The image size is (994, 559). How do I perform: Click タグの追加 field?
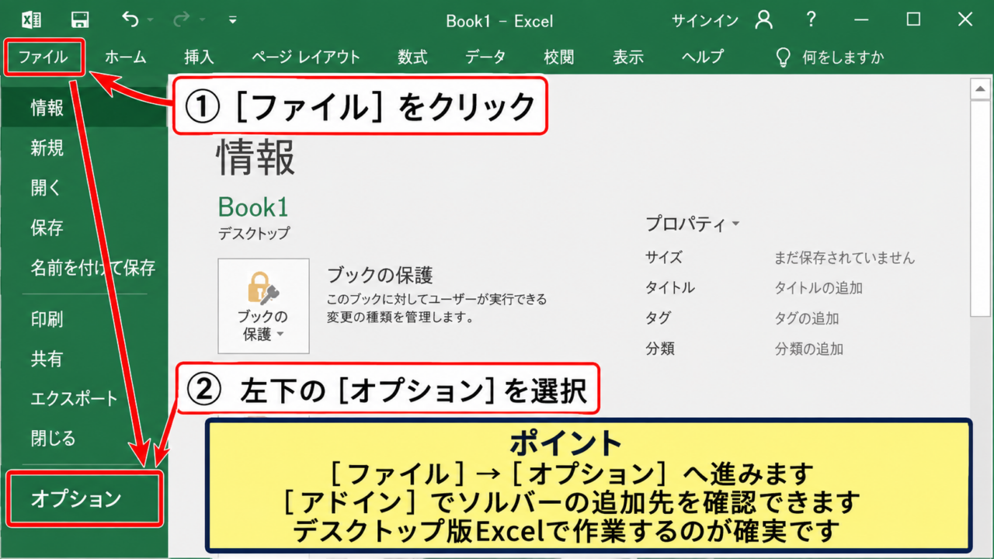(x=807, y=318)
